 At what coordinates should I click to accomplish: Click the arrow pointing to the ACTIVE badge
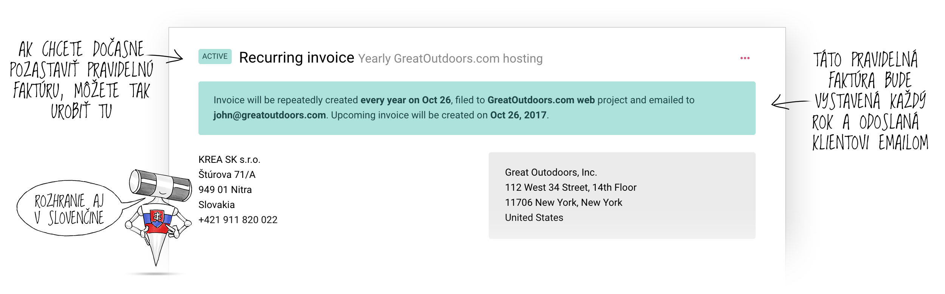pyautogui.click(x=165, y=57)
